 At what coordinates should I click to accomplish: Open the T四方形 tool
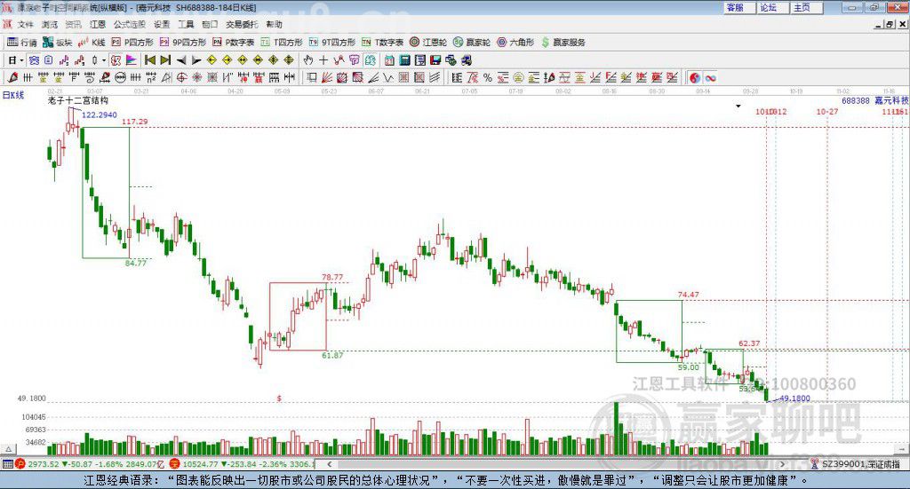[282, 43]
